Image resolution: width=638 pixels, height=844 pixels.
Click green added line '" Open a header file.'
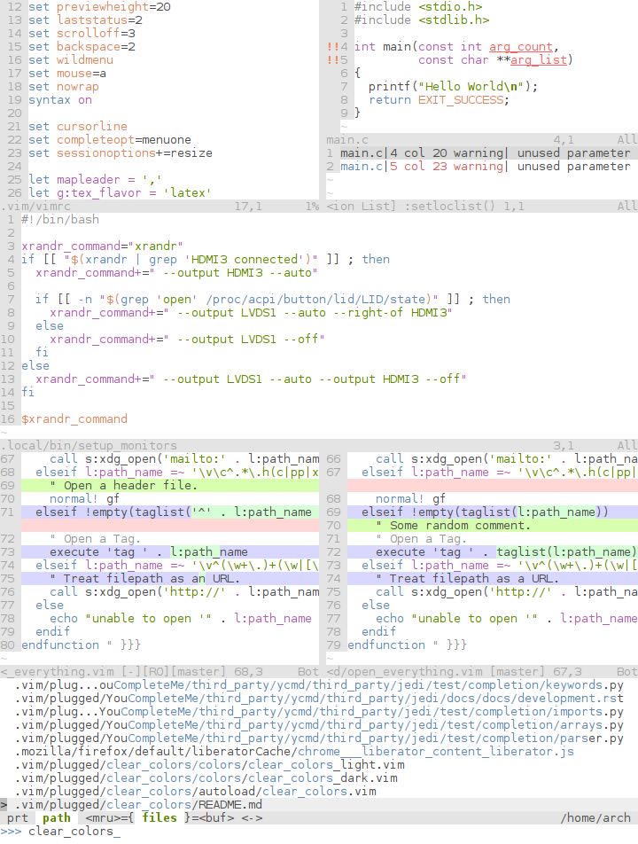pyautogui.click(x=170, y=486)
